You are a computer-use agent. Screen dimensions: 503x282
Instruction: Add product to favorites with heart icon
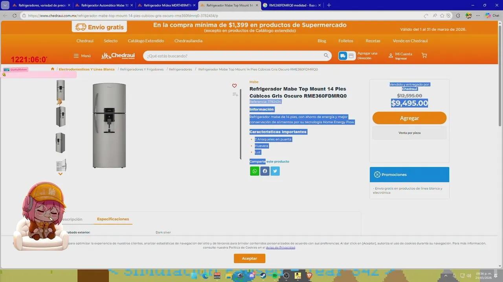click(x=234, y=86)
